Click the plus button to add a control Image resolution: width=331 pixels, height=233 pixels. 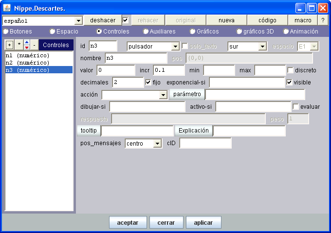(9, 45)
